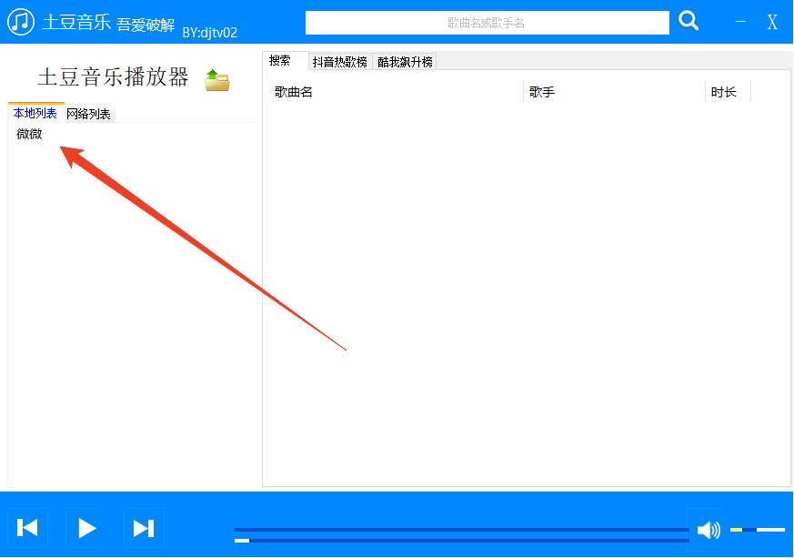Switch playlist view to 网络列表
794x558 pixels.
[88, 114]
